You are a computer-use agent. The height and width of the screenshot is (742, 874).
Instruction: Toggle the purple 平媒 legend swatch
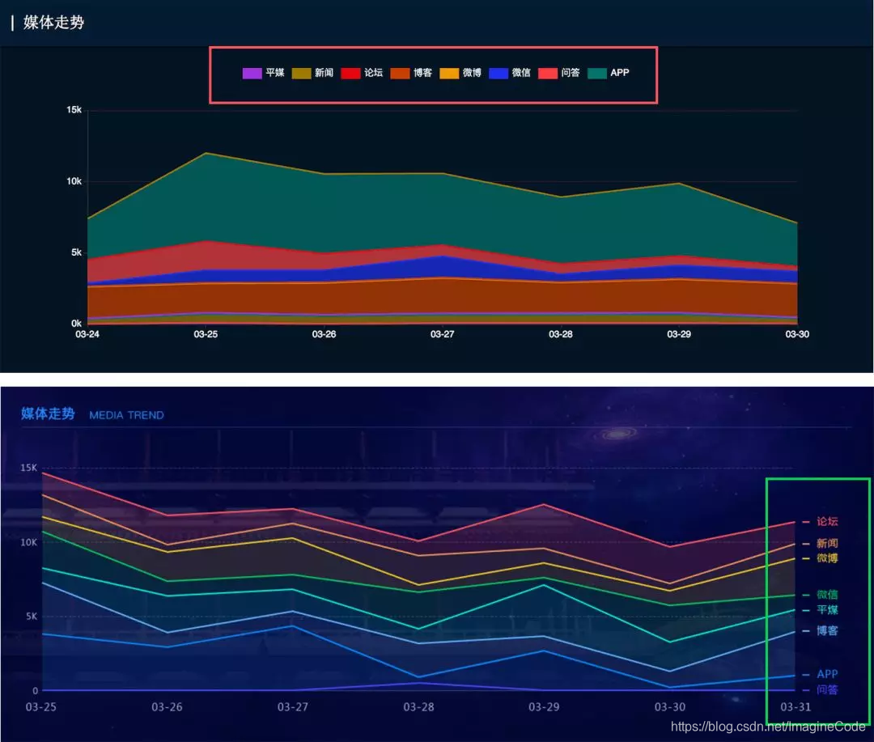click(x=252, y=73)
